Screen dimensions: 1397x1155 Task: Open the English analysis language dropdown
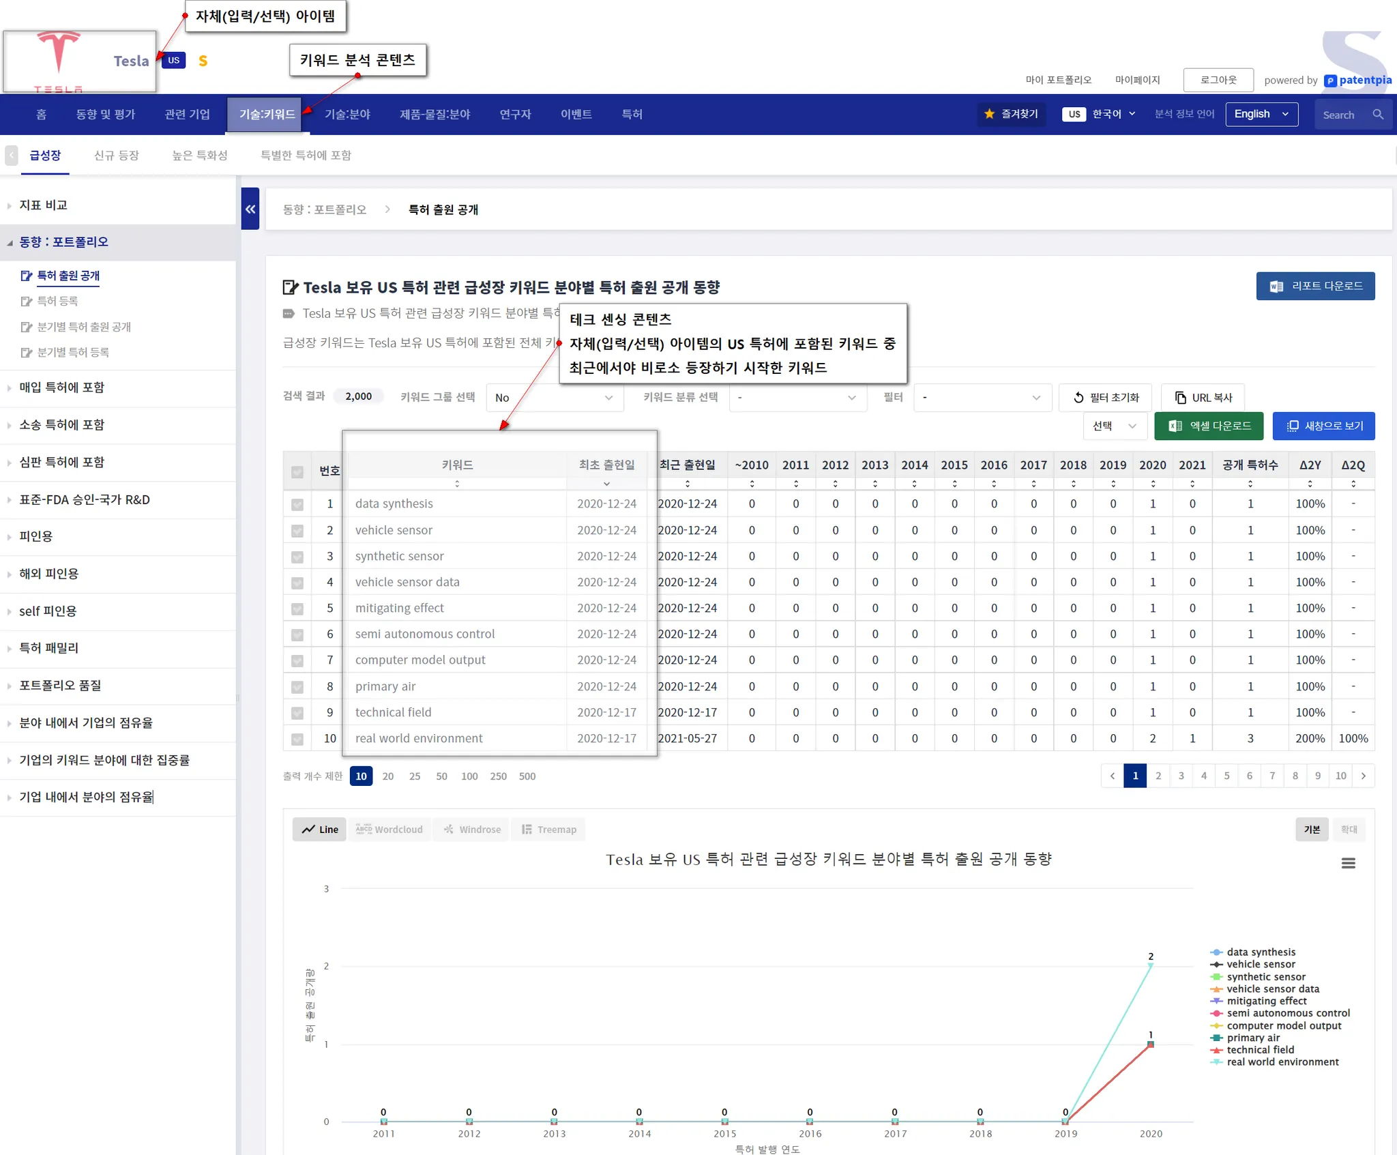pos(1261,114)
